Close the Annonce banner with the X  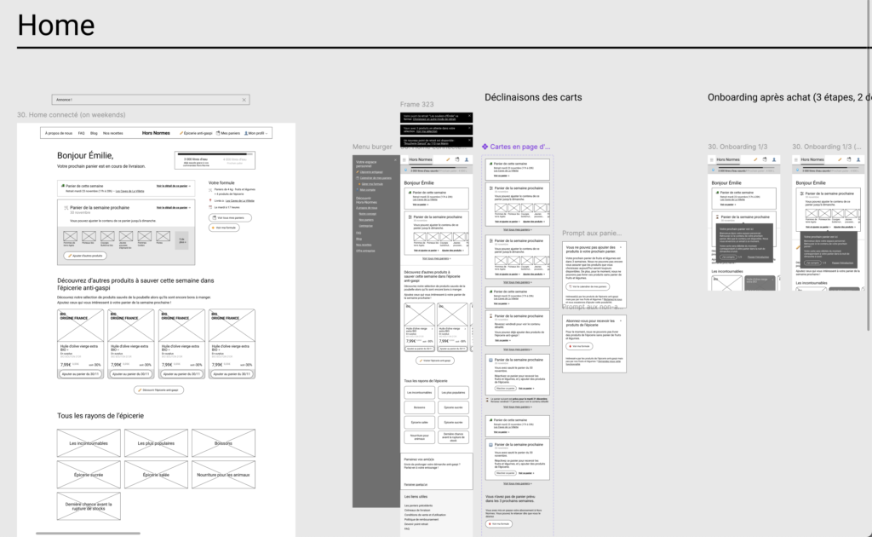(x=244, y=100)
